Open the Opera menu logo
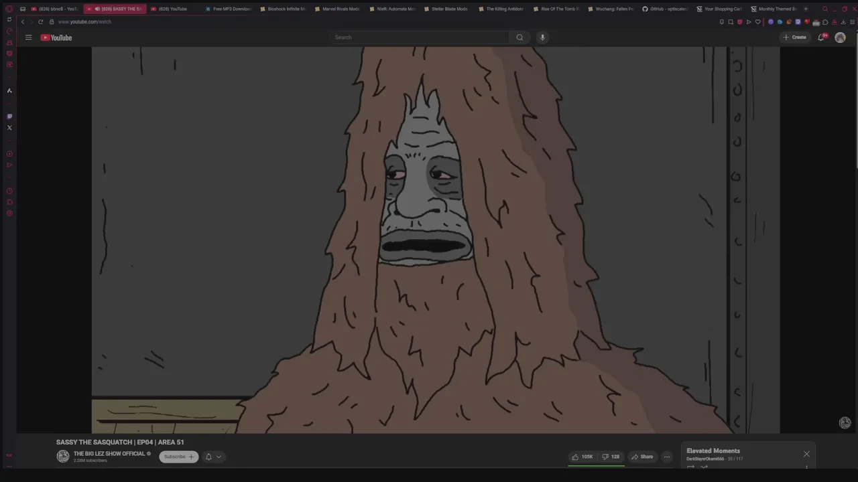Image resolution: width=858 pixels, height=482 pixels. 9,9
